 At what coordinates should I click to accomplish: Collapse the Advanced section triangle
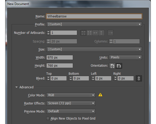click(x=17, y=87)
